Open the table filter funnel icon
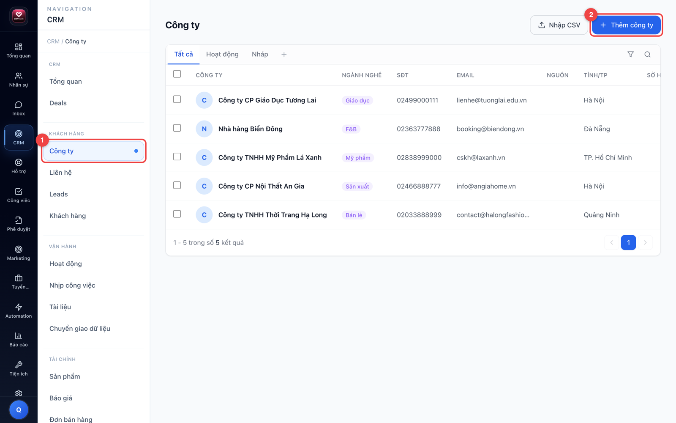 click(x=630, y=54)
